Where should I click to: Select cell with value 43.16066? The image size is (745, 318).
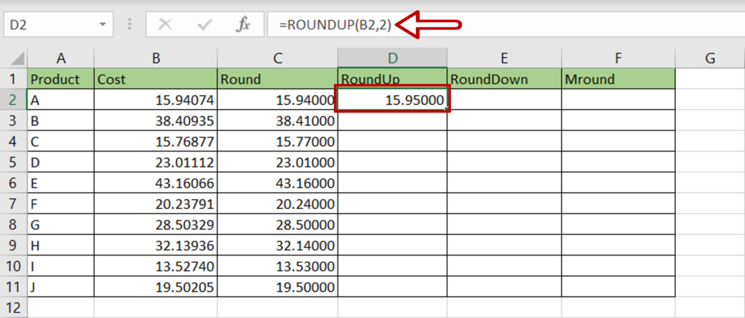click(156, 183)
